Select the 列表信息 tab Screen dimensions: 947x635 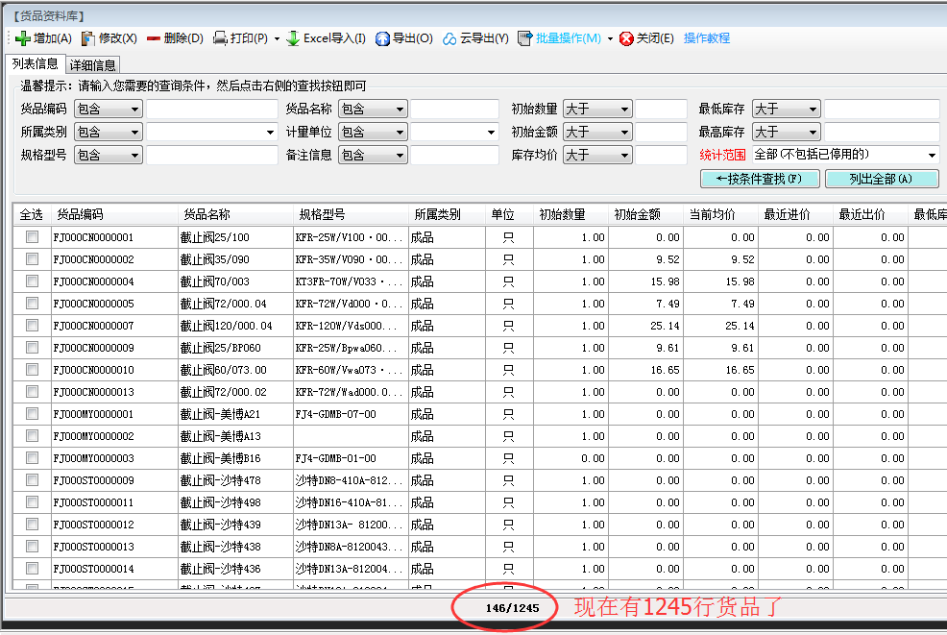coord(34,64)
